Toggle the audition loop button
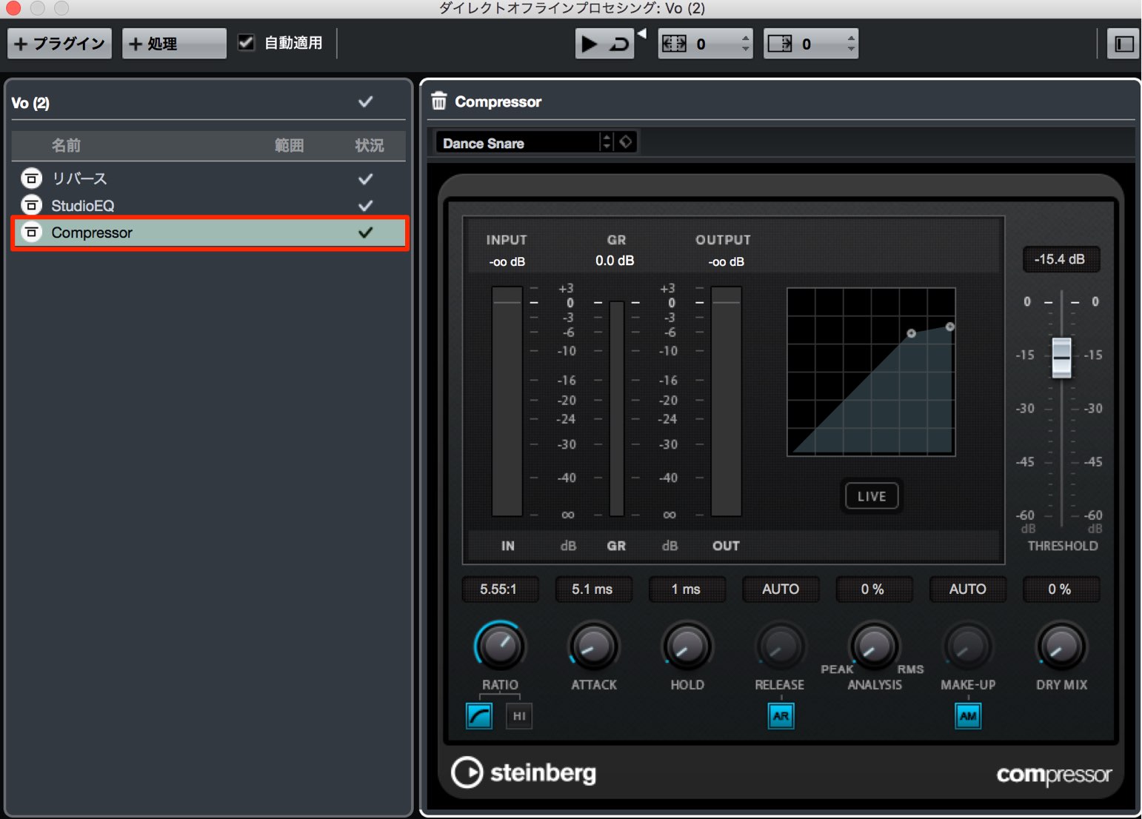The width and height of the screenshot is (1142, 819). click(x=619, y=44)
